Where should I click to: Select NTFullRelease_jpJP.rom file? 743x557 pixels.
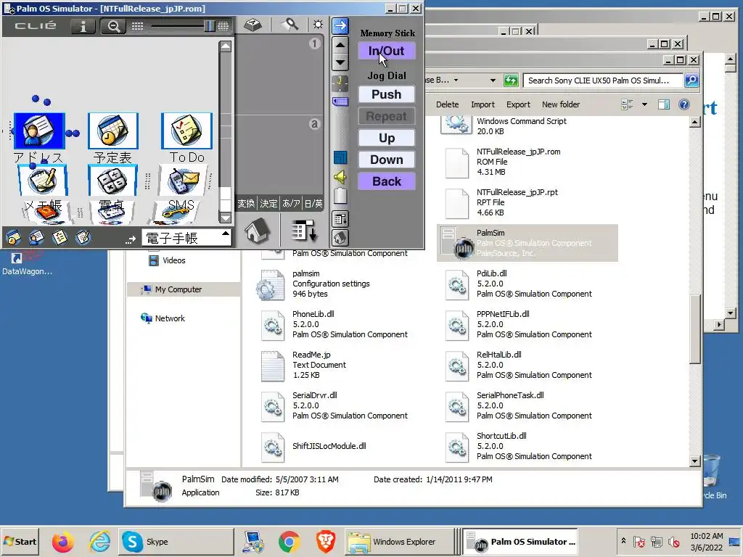point(527,162)
